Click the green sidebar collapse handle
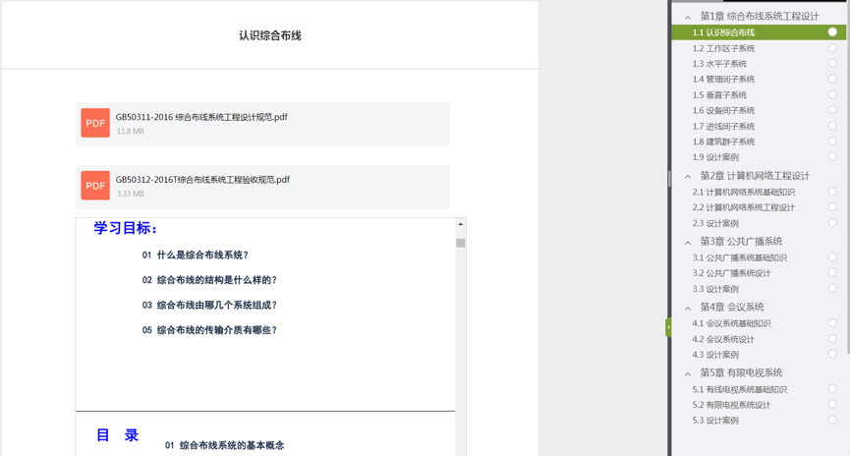 [668, 327]
